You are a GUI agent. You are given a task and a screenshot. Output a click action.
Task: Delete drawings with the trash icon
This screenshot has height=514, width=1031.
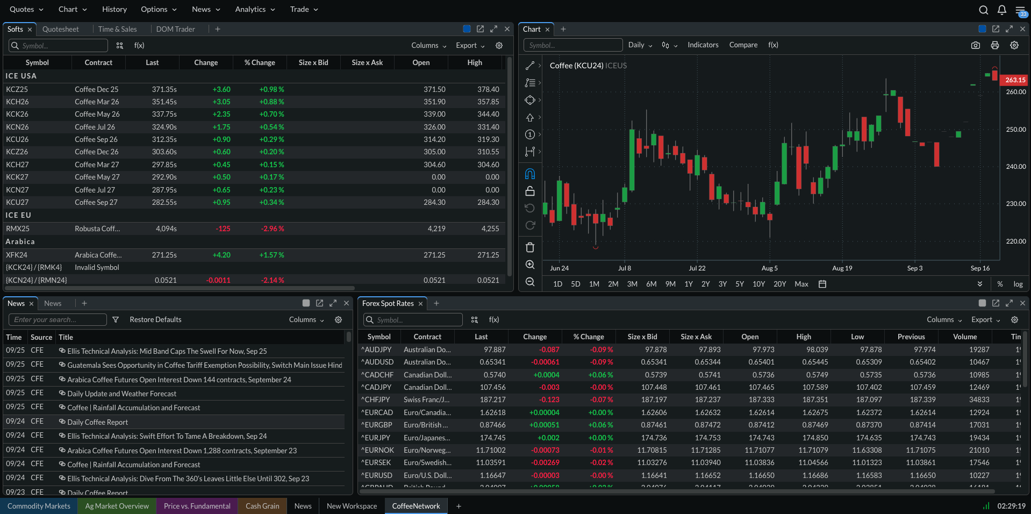click(x=530, y=247)
